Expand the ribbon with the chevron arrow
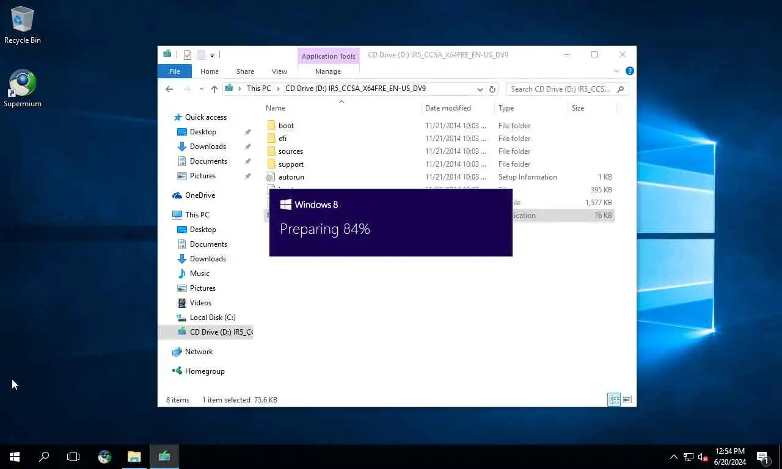This screenshot has height=469, width=782. tap(618, 71)
